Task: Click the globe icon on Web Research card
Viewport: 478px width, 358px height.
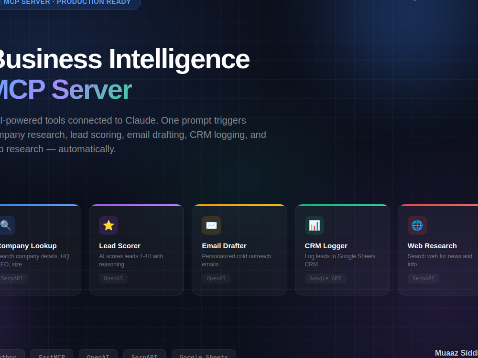Action: (417, 225)
